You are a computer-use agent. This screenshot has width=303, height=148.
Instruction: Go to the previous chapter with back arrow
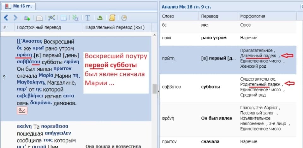[x=6, y=18]
